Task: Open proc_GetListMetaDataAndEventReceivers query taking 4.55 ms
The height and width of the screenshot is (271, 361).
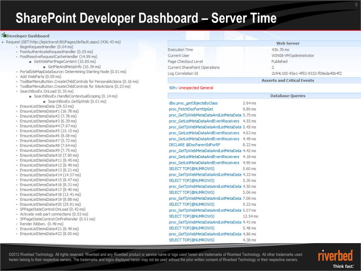Action: coord(204,121)
